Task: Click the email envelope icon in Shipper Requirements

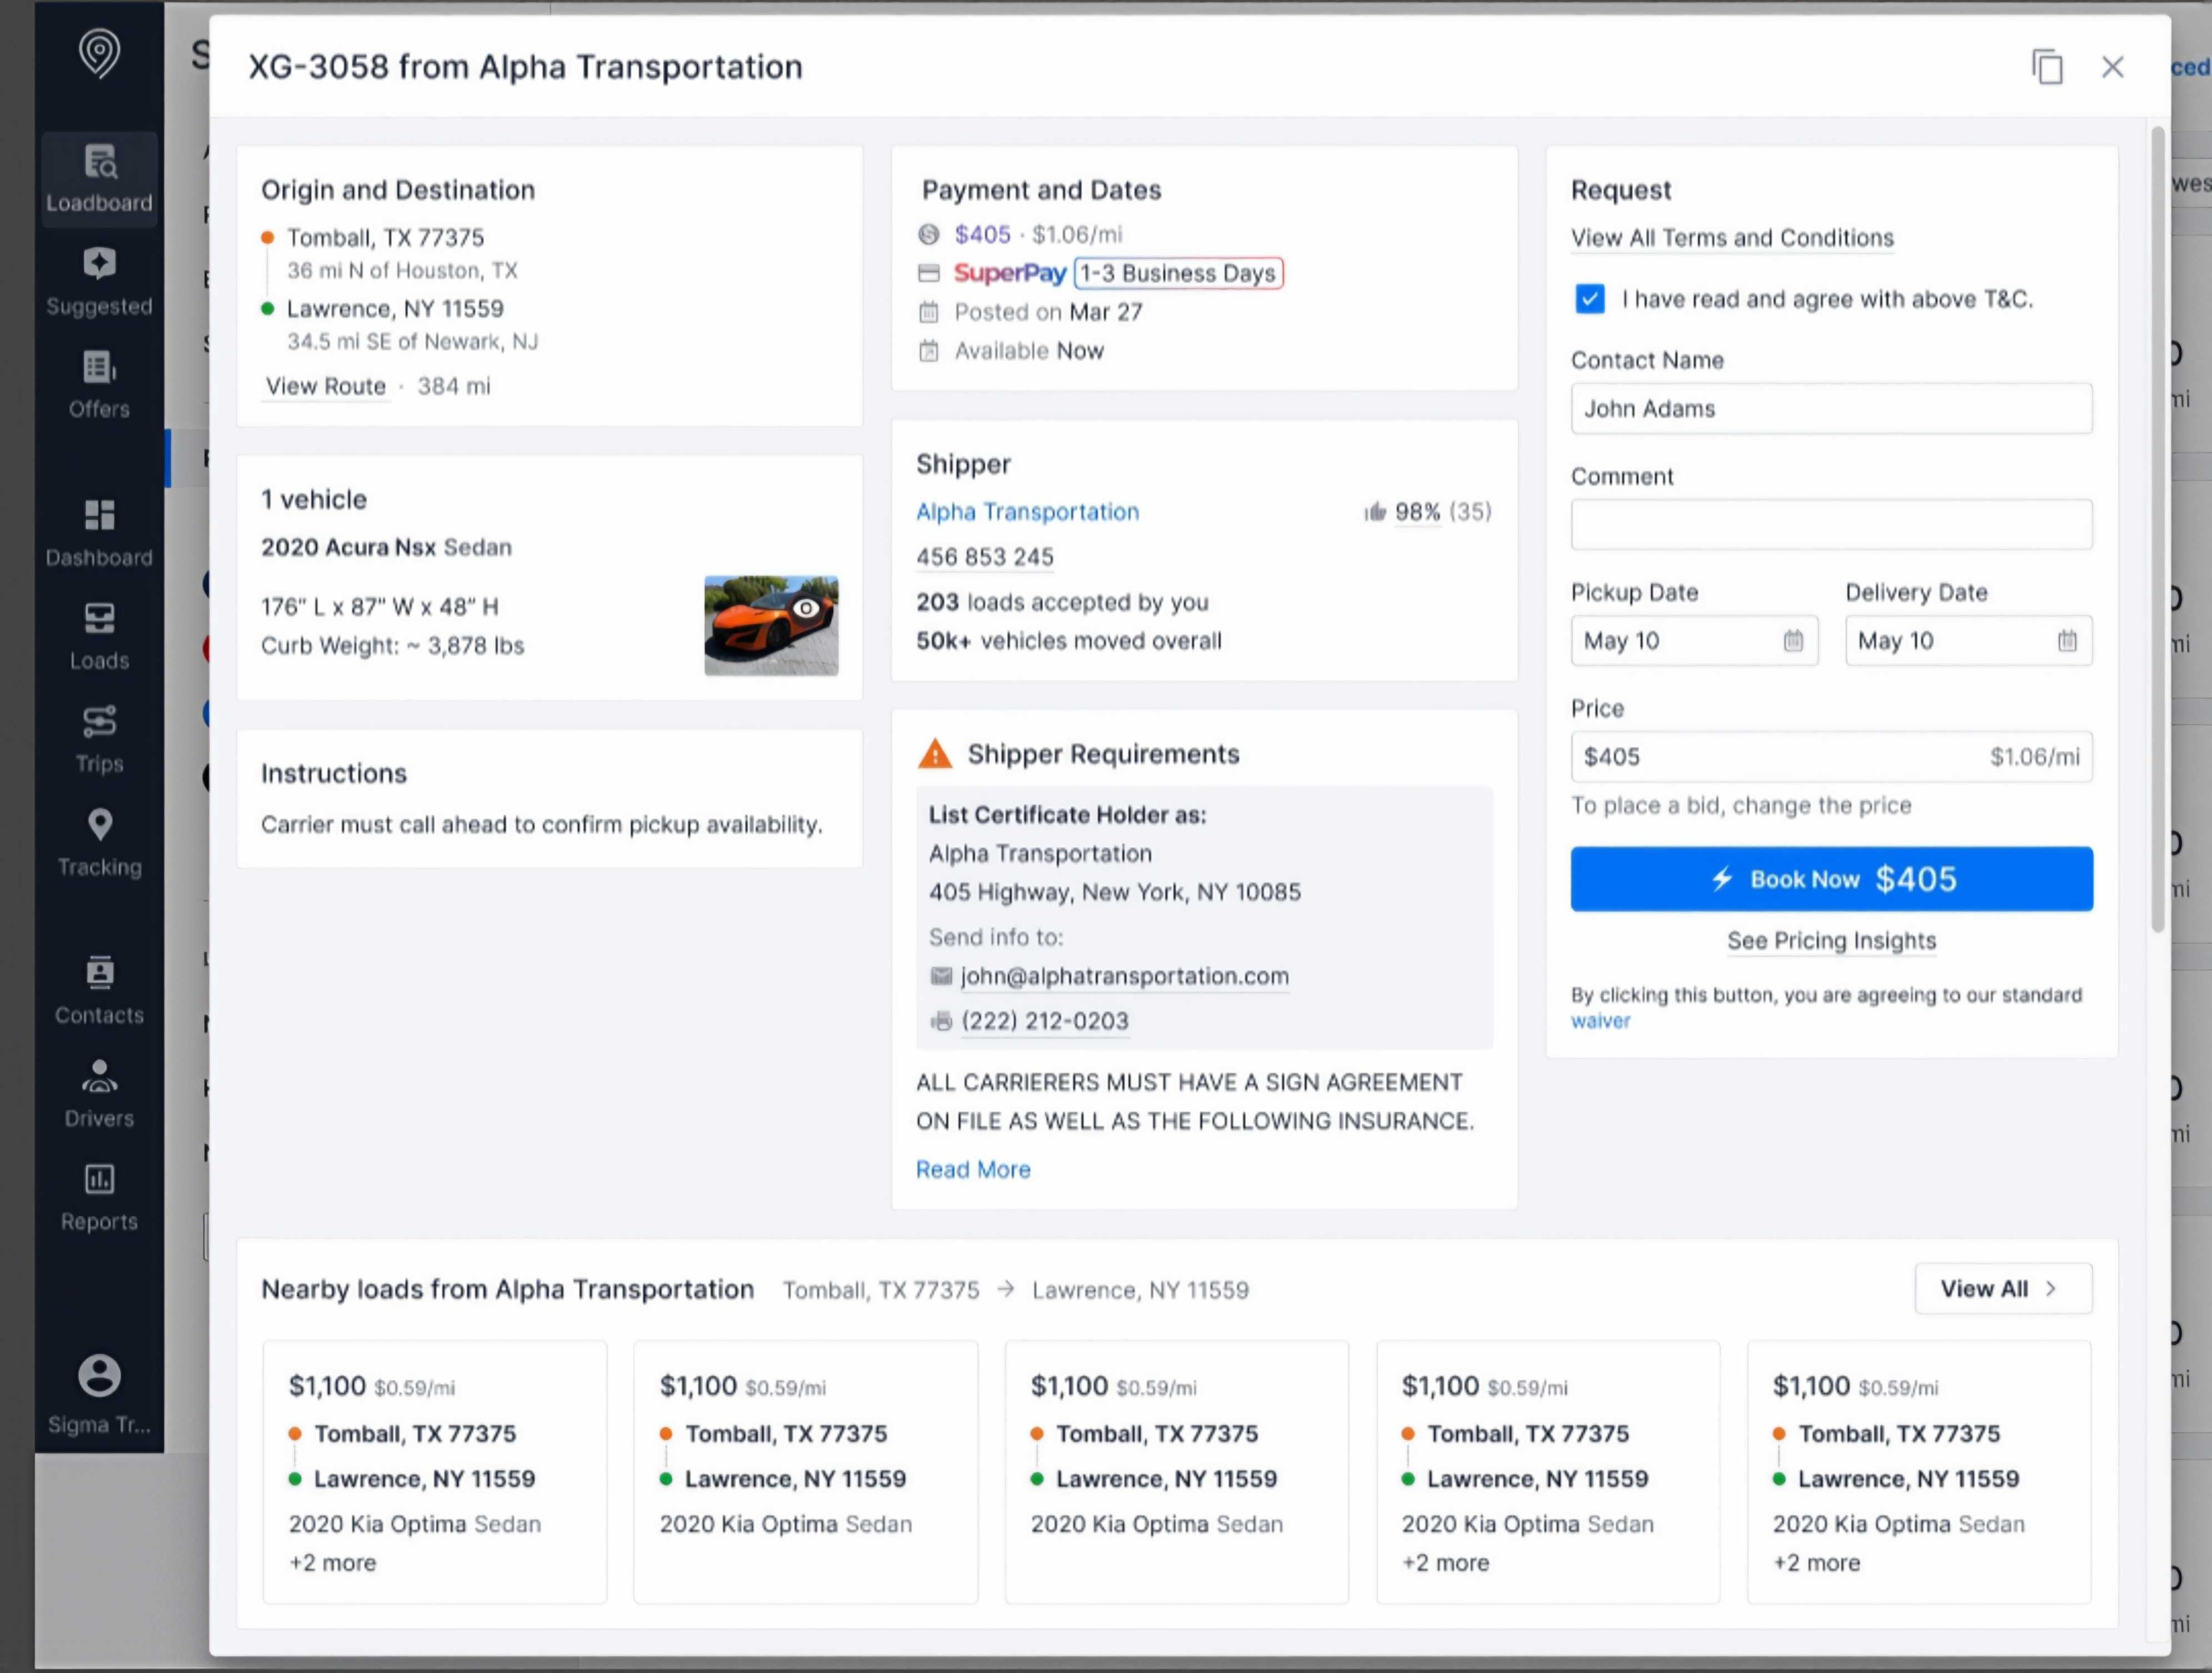Action: click(941, 976)
